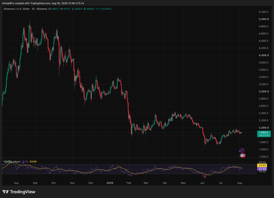This screenshot has height=198, width=274.
Task: Click the Apr time axis label
Action: (x=165, y=183)
